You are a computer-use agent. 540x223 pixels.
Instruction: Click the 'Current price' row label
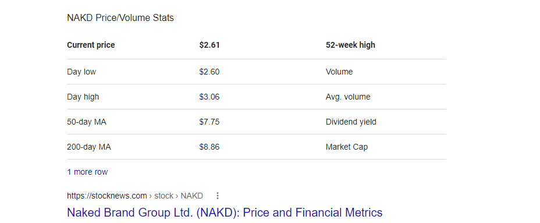coord(91,45)
